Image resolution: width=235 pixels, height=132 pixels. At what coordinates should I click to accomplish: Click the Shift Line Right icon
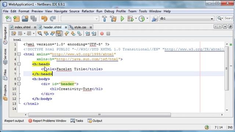[x=94, y=33]
